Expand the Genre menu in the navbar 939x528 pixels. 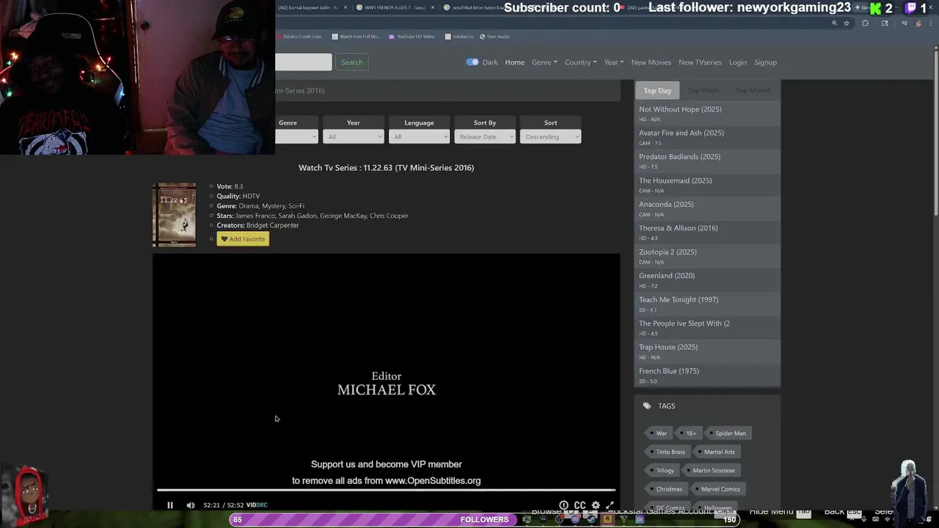click(544, 62)
